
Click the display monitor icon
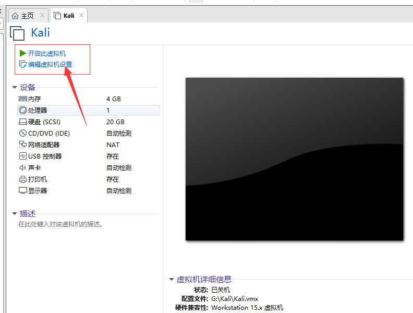(x=22, y=190)
